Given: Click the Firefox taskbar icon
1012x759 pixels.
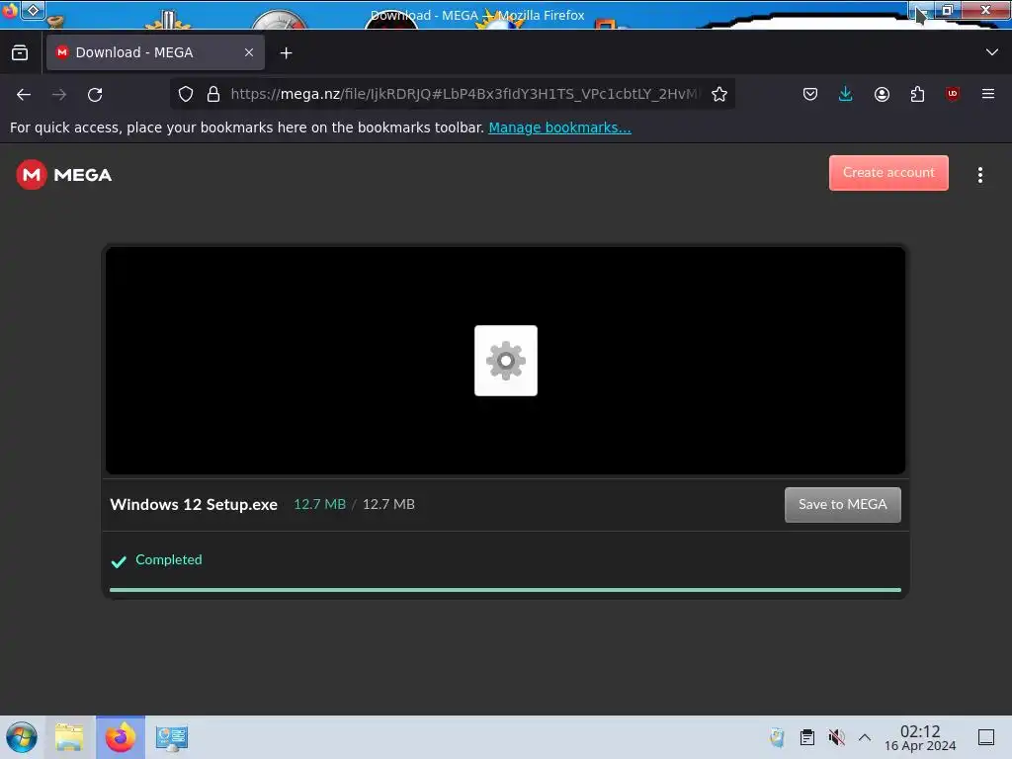Looking at the screenshot, I should pyautogui.click(x=120, y=737).
